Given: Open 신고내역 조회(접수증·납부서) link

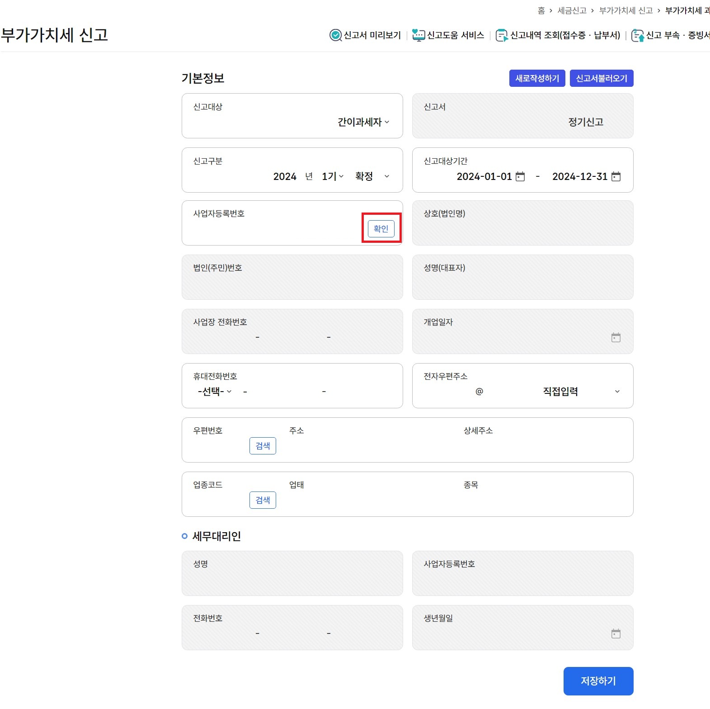Looking at the screenshot, I should [x=565, y=35].
